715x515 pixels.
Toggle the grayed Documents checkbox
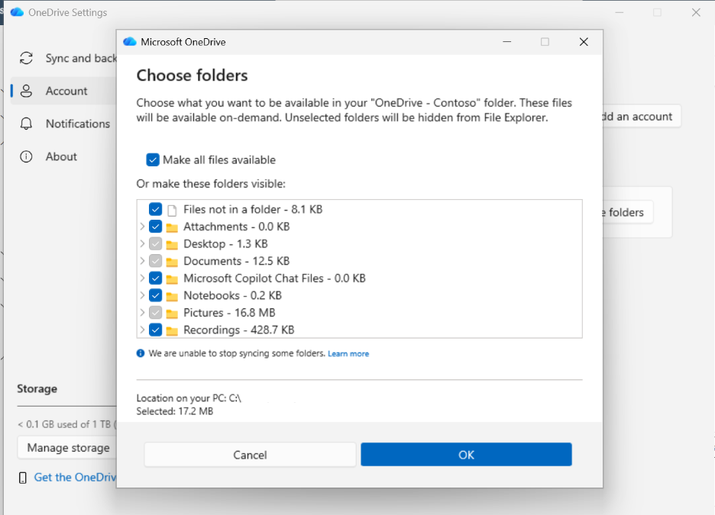pos(156,261)
